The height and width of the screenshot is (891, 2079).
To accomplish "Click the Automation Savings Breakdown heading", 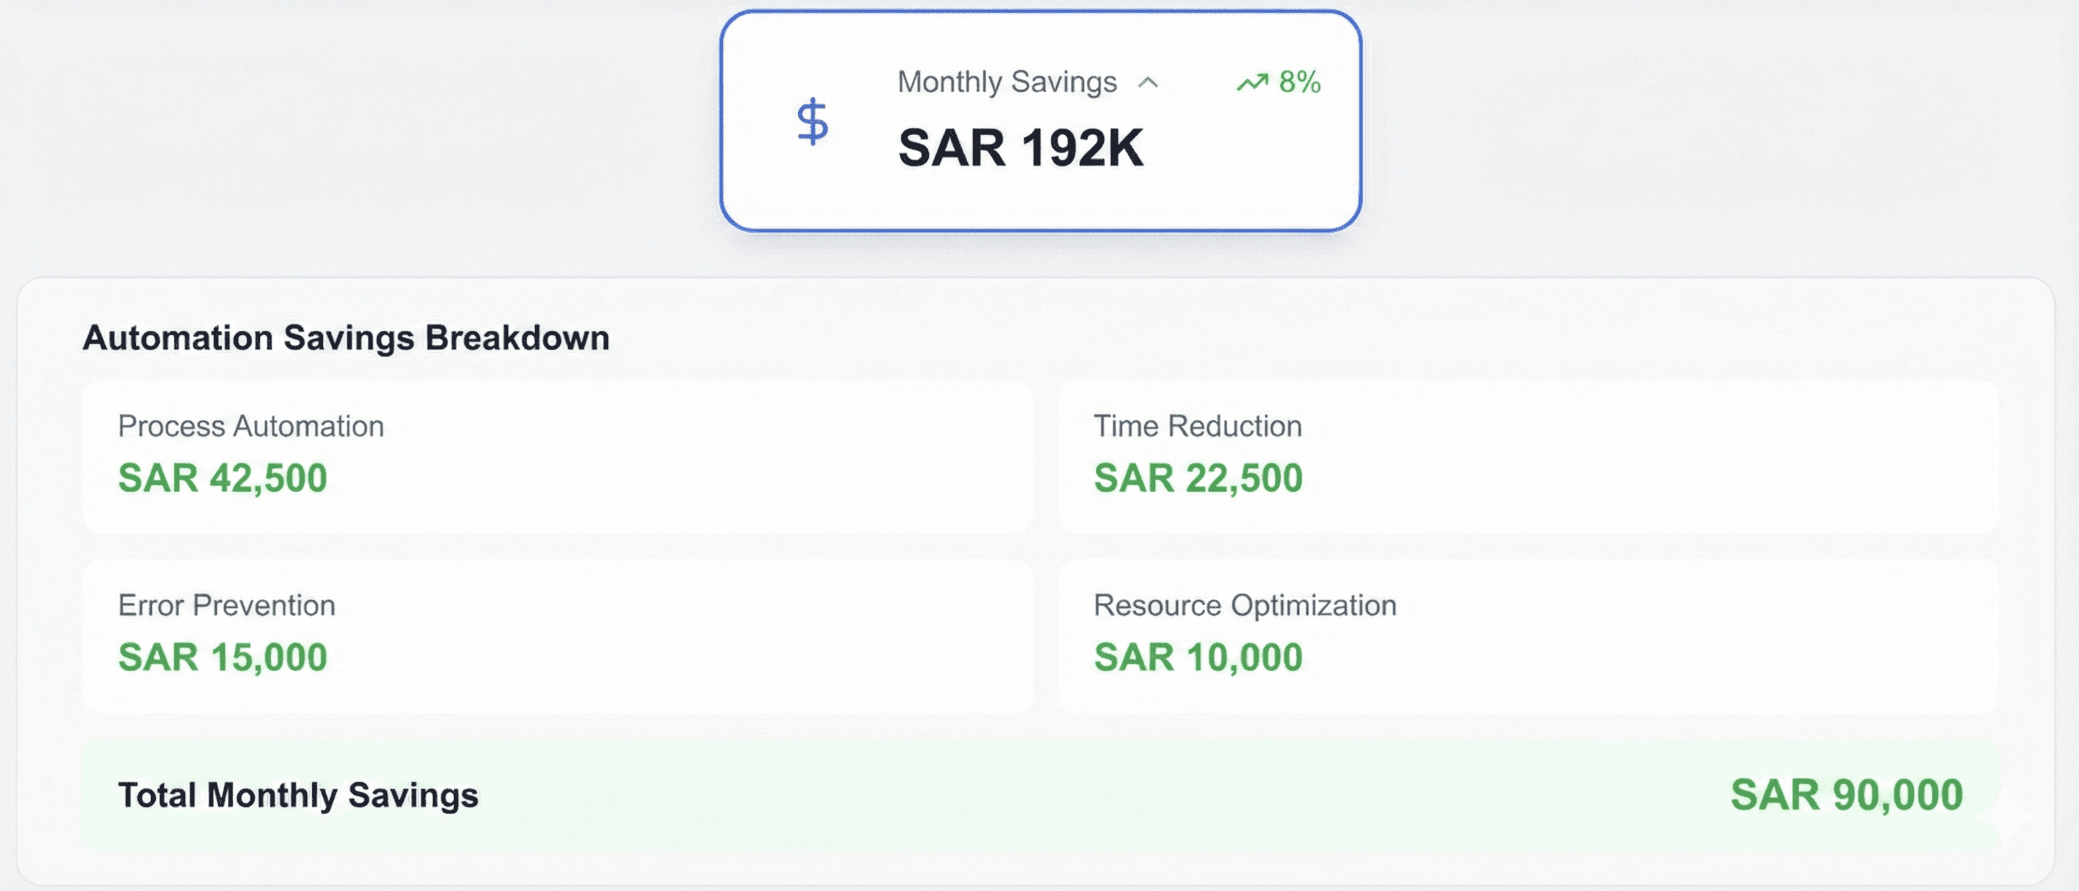I will point(345,338).
